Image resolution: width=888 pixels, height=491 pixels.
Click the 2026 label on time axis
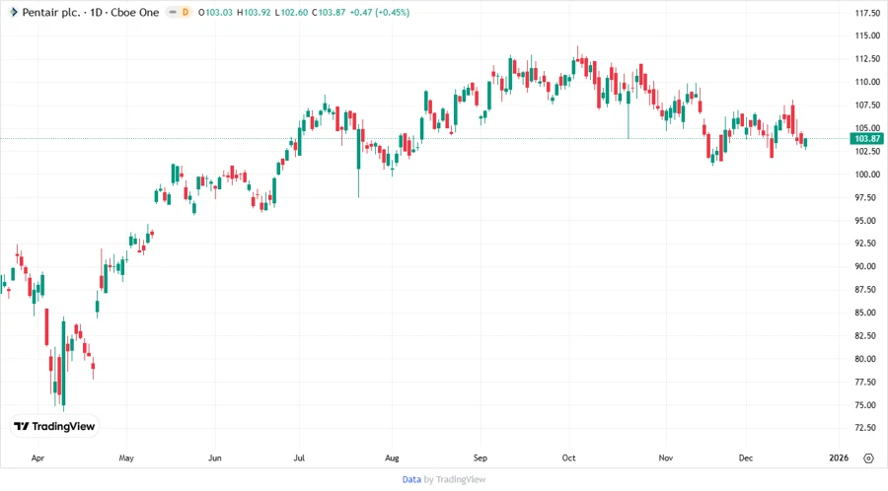point(839,457)
